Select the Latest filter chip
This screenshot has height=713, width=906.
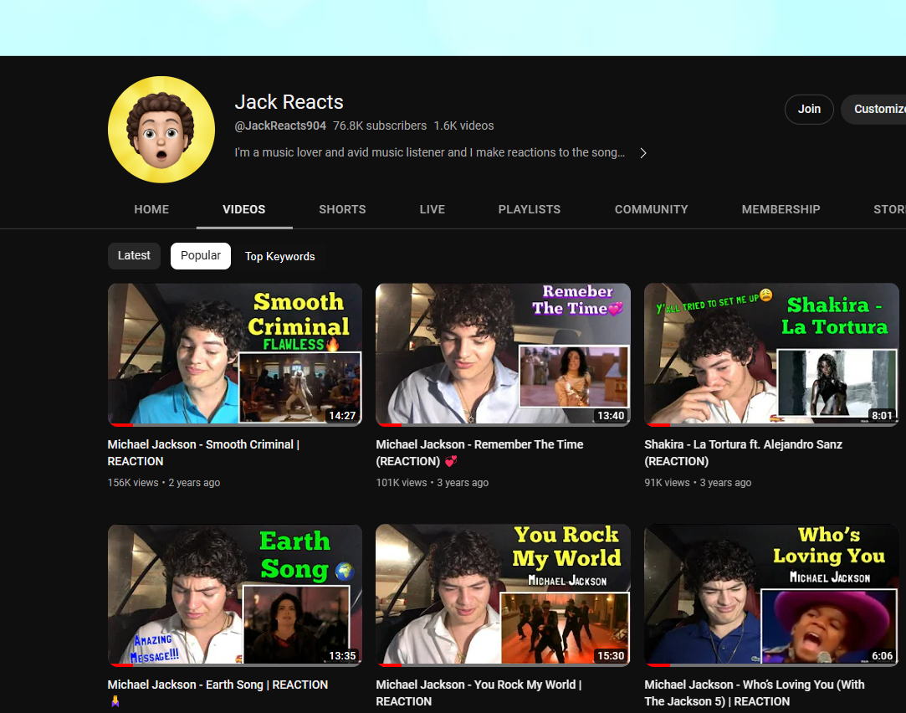(134, 256)
